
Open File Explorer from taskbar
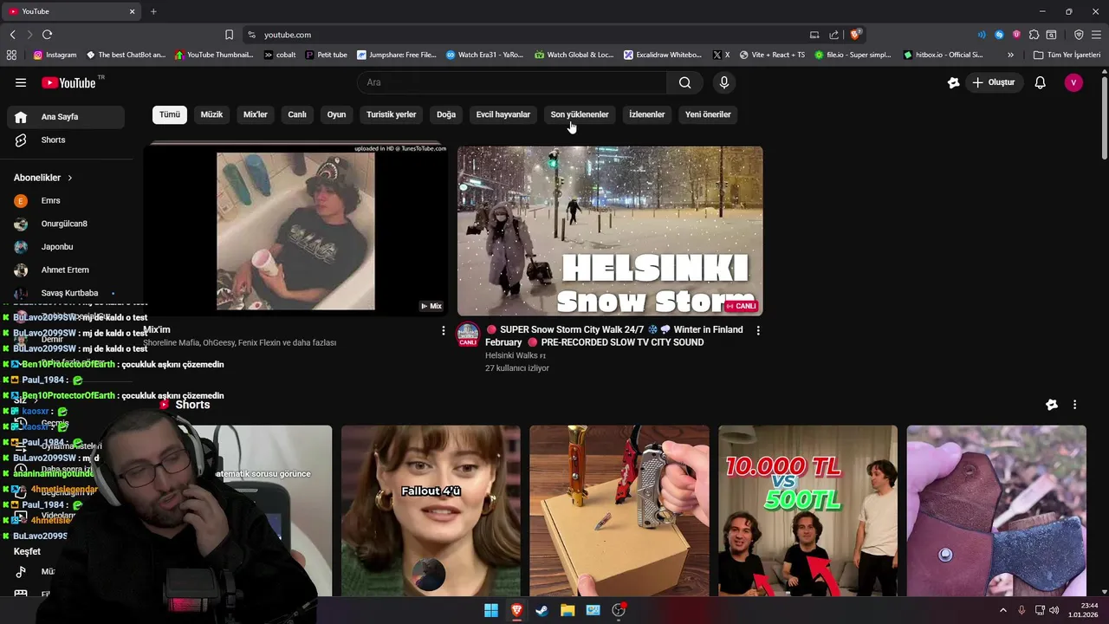click(x=567, y=610)
